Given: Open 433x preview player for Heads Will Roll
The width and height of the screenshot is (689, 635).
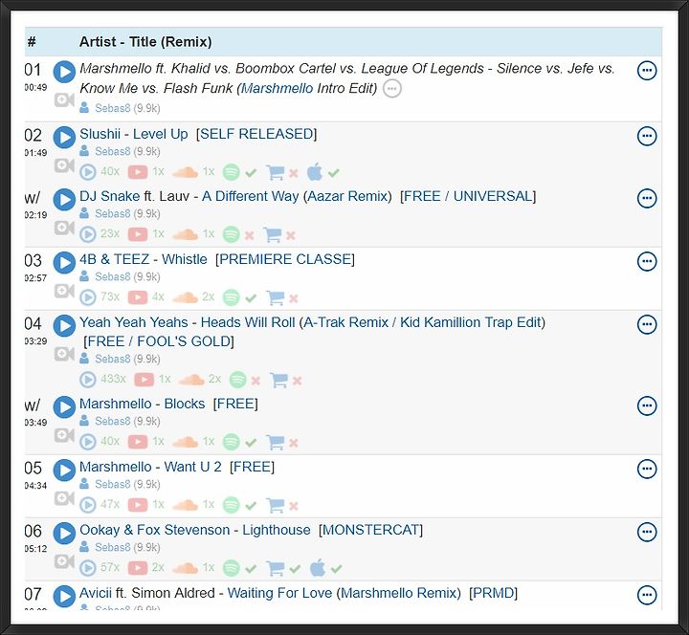Looking at the screenshot, I should [88, 380].
